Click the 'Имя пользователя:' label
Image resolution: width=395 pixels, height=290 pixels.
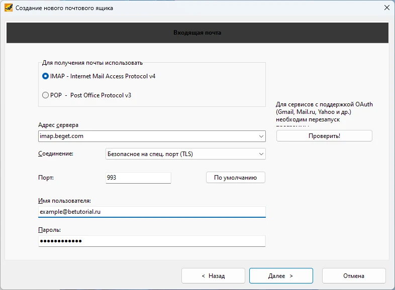click(64, 201)
